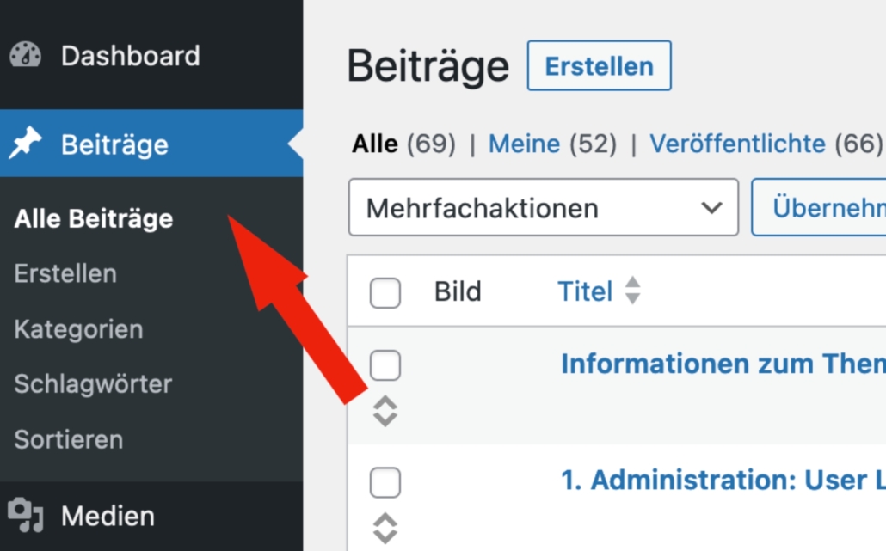Screen dimensions: 886x551
Task: Click the reorder arrows for Informationen post
Action: [385, 411]
